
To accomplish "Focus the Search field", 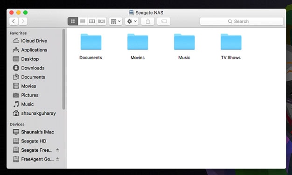I will pos(242,21).
